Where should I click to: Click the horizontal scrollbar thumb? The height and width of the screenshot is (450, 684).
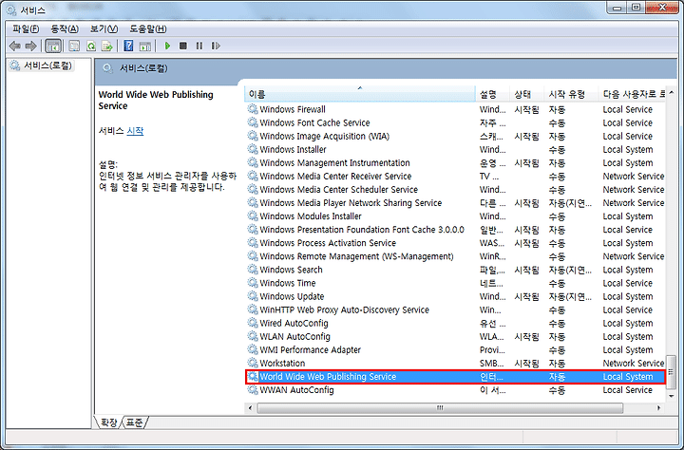click(440, 408)
